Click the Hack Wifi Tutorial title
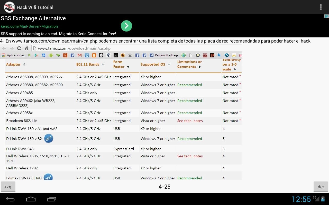Screen dimensions: 329x205 point(35,7)
